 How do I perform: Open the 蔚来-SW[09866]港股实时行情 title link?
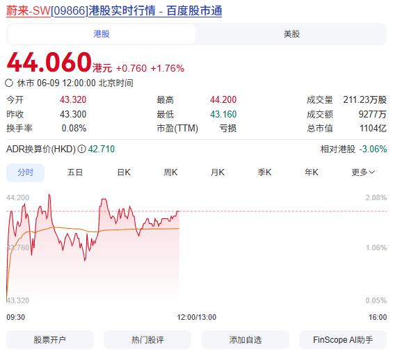coord(114,11)
